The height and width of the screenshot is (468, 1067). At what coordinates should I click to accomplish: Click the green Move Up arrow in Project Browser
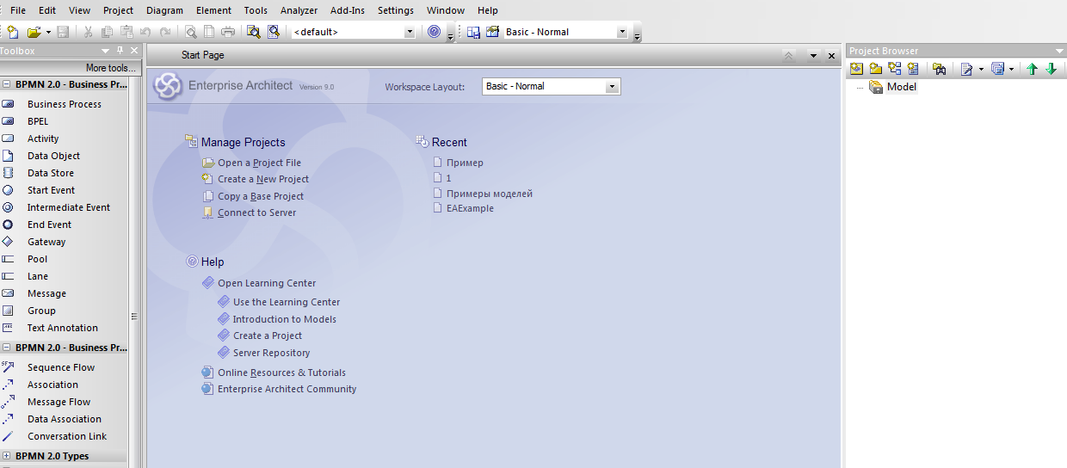pyautogui.click(x=1033, y=69)
